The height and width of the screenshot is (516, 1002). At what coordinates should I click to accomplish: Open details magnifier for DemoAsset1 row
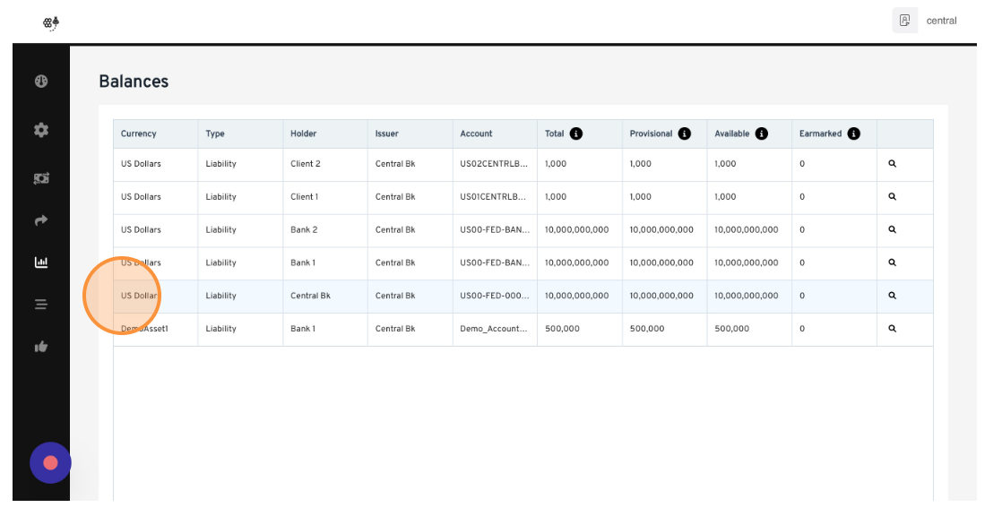pos(892,328)
